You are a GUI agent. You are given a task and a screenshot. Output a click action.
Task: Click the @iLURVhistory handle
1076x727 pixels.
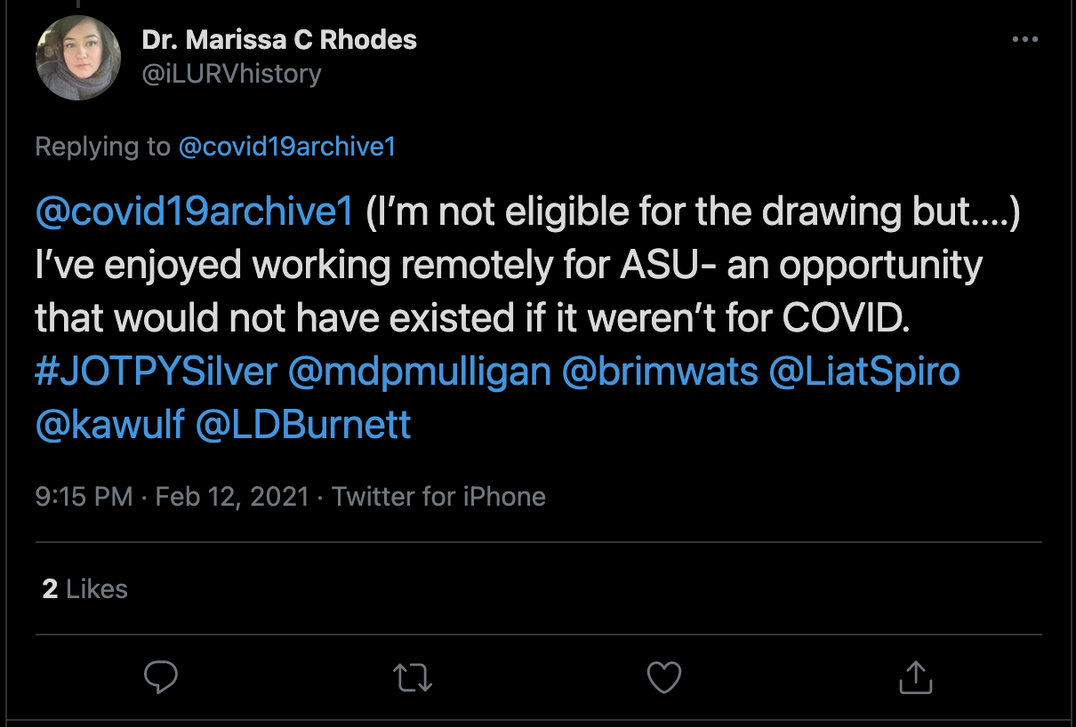231,73
